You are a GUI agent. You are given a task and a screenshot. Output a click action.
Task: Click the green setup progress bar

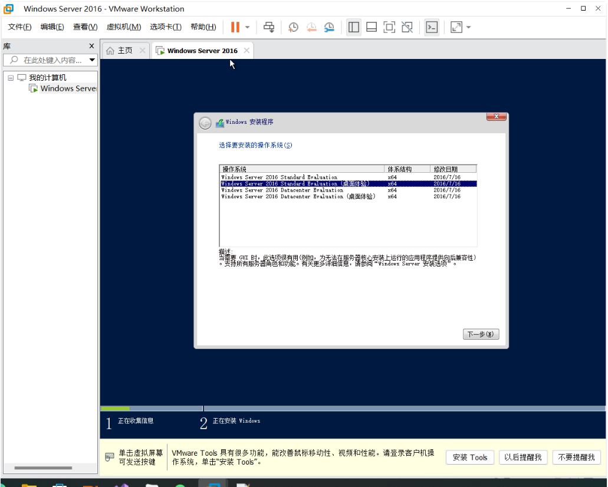click(115, 408)
